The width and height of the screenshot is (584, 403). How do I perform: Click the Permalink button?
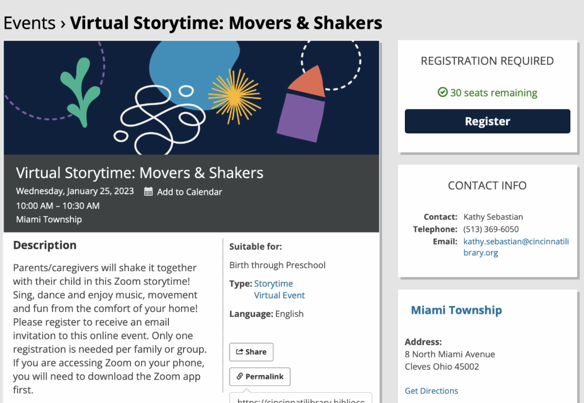259,377
